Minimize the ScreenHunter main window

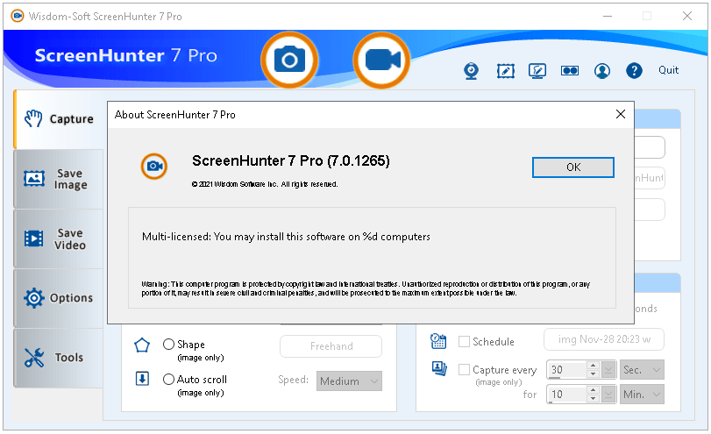608,16
